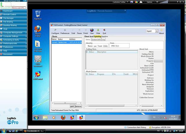Open the About star icon
186x134 pixels.
pos(161,31)
